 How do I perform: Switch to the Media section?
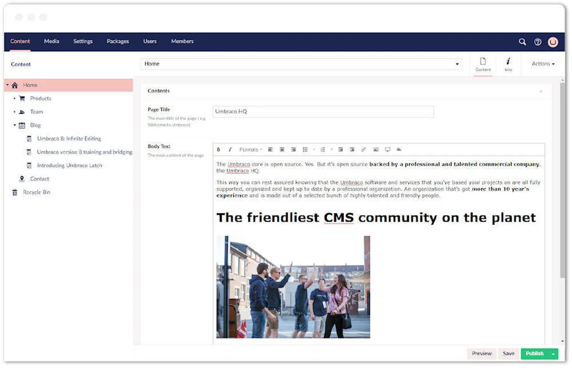tap(51, 41)
